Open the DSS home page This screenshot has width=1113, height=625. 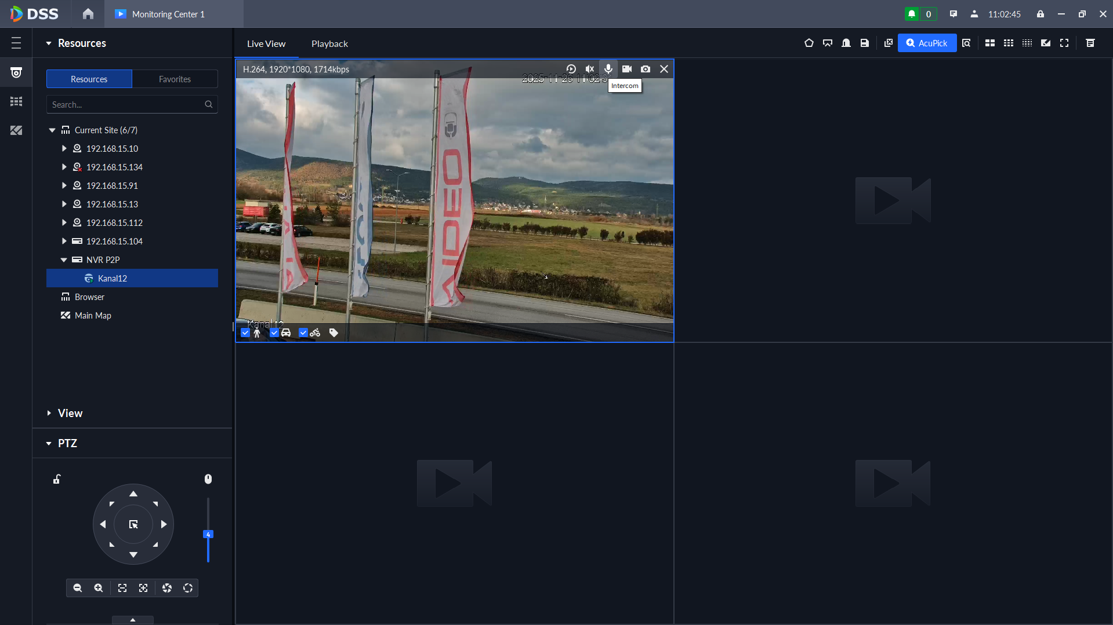[x=88, y=14]
